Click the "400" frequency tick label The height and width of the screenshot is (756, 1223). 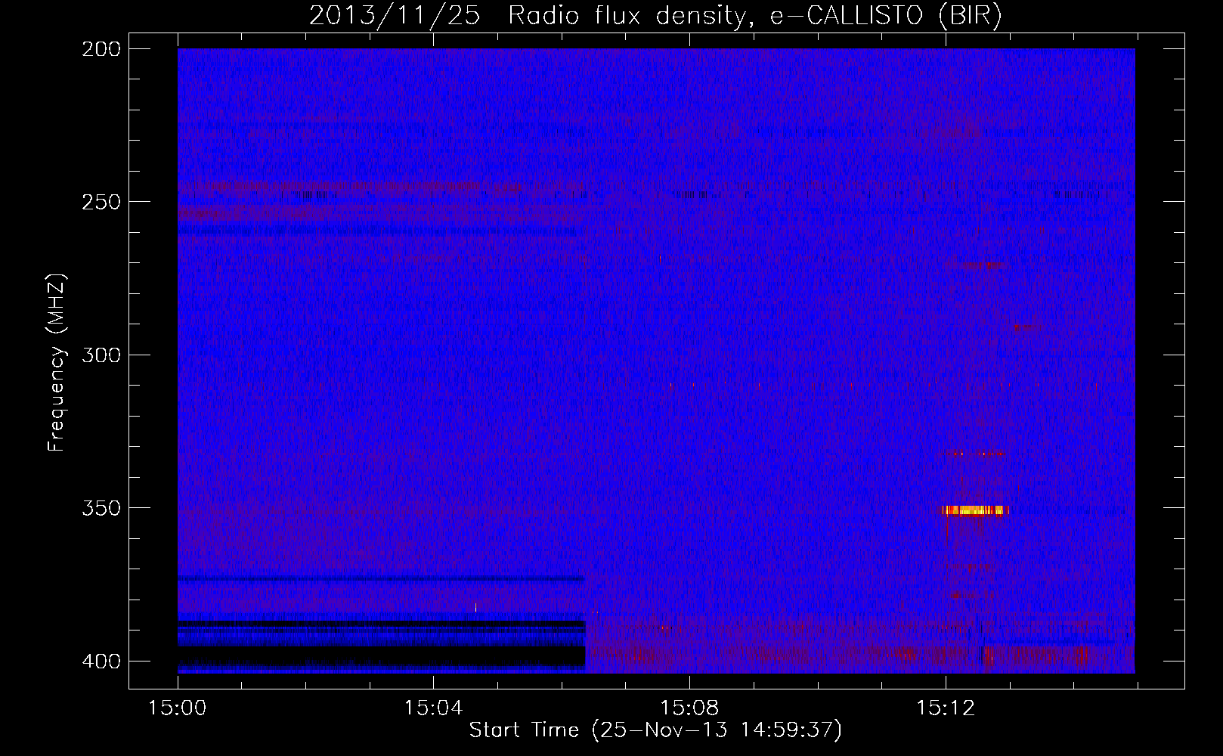point(101,661)
